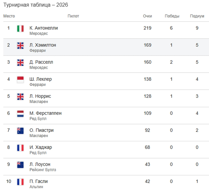Screen dimensions: 209x190
Task: Open driver К. Антонелли's profile
Action: (x=44, y=28)
